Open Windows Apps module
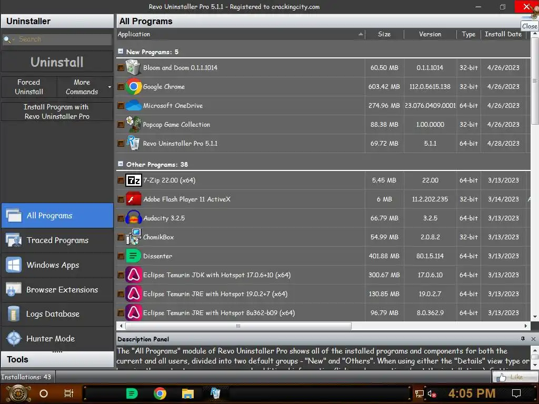 (57, 265)
